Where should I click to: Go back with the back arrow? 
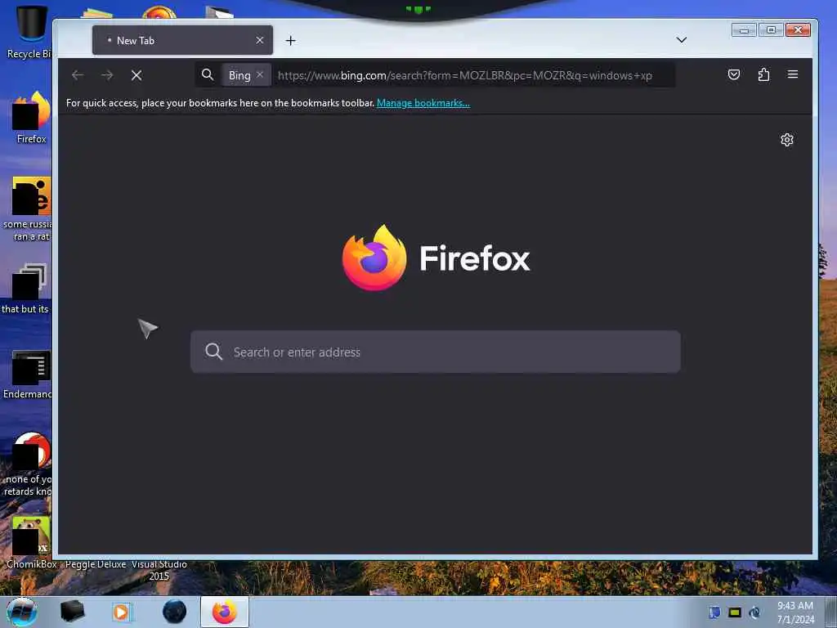[x=78, y=75]
